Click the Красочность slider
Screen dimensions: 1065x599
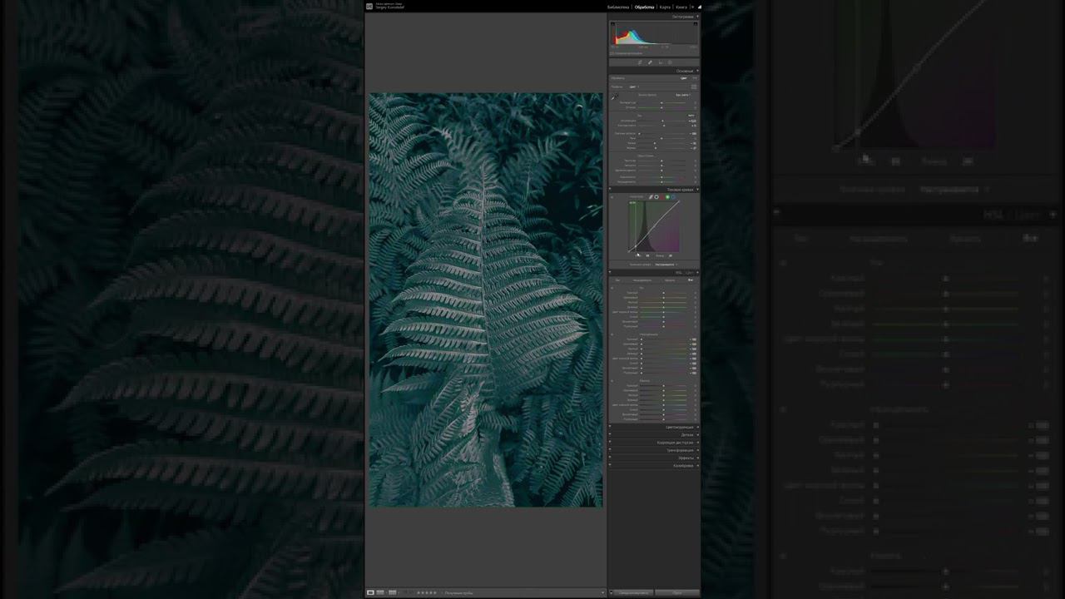[x=662, y=176]
